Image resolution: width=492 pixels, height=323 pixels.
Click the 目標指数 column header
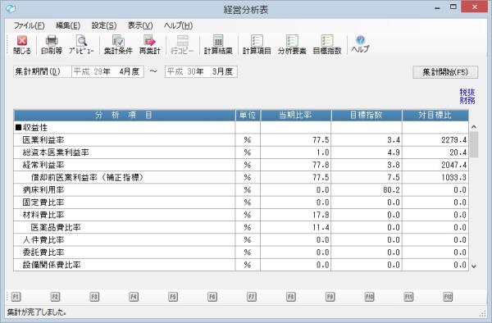pos(367,115)
